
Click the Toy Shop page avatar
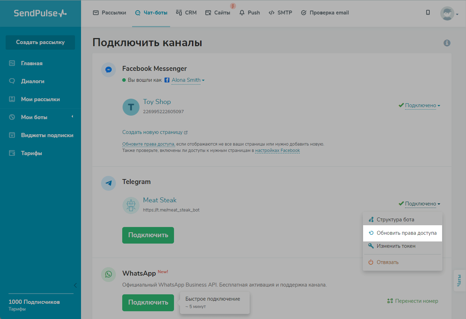[x=131, y=107]
